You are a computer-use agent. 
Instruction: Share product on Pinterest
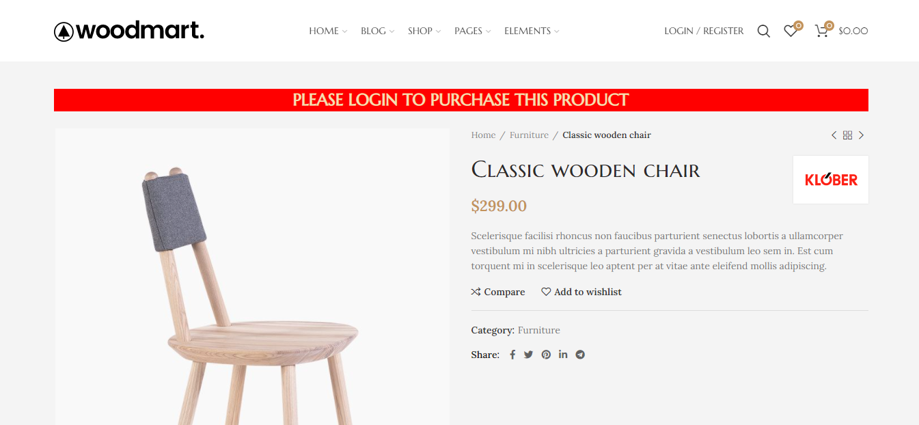(x=546, y=355)
